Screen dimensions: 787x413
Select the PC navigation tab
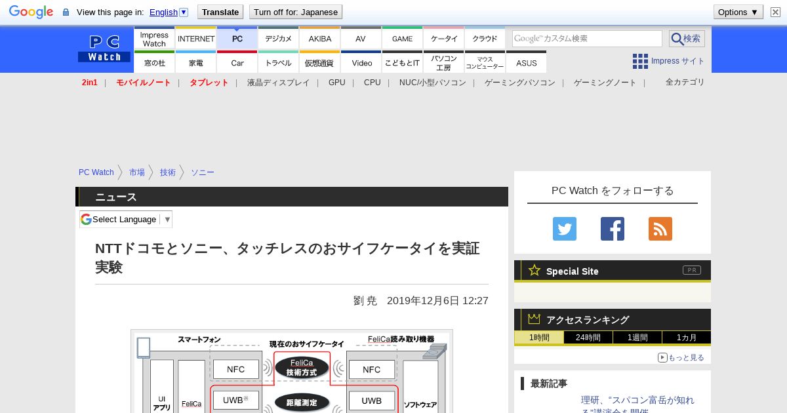(x=237, y=39)
